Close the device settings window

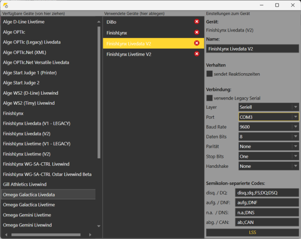pyautogui.click(x=292, y=5)
